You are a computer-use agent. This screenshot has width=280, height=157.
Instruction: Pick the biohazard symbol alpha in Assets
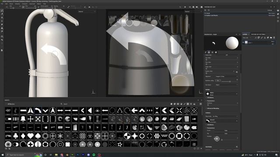[90, 136]
